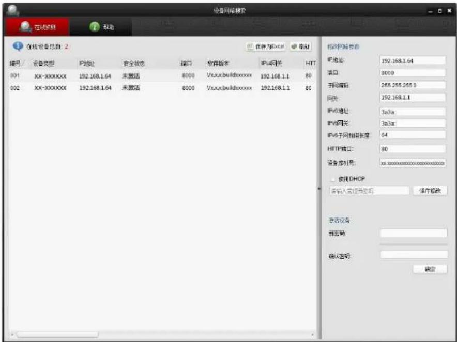Screen dimensions: 457x342
Task: Sort by the IPv4网关 gateway column header
Action: (x=271, y=63)
